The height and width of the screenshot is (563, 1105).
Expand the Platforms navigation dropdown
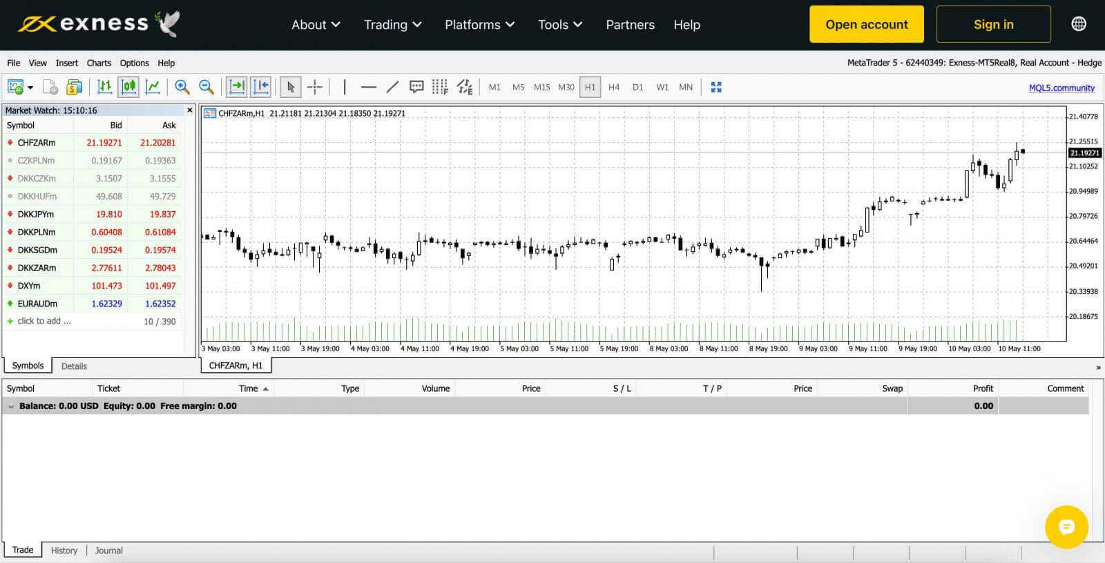coord(479,25)
